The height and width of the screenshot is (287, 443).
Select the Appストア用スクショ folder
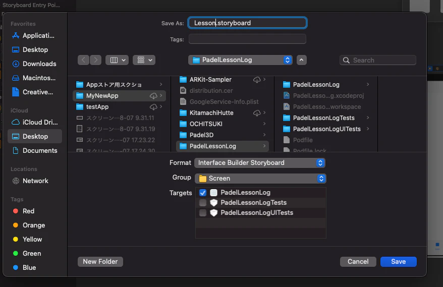point(119,84)
